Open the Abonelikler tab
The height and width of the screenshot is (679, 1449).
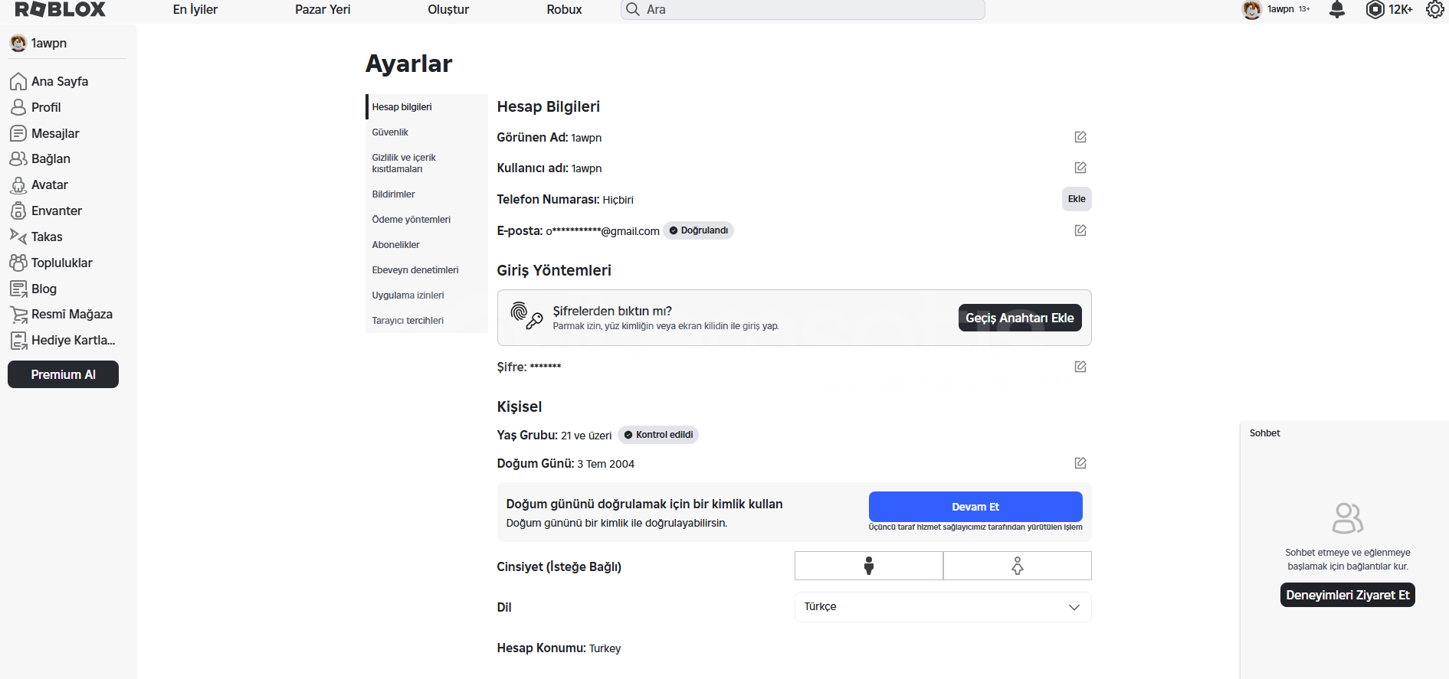coord(427,245)
